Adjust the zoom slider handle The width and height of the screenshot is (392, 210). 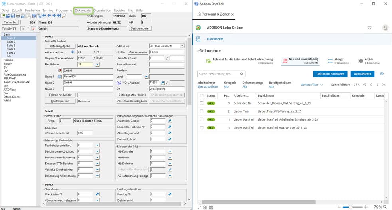[x=350, y=207]
